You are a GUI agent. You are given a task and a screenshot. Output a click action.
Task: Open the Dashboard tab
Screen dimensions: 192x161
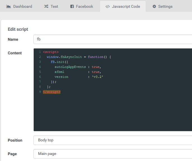pos(19,6)
